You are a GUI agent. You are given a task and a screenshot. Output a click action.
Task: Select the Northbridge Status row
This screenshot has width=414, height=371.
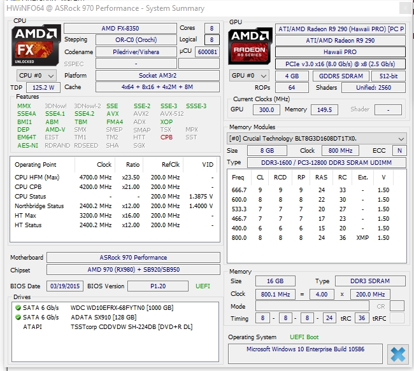tap(114, 206)
